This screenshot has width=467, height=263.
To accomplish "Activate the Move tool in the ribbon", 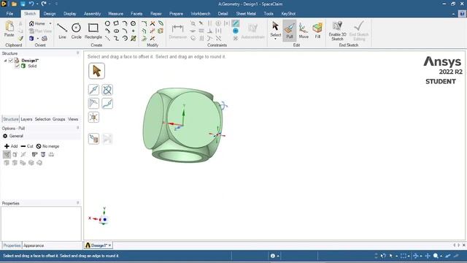I will (x=304, y=31).
